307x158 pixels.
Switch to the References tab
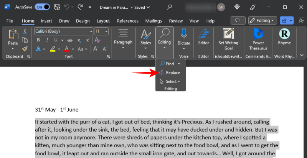point(127,21)
